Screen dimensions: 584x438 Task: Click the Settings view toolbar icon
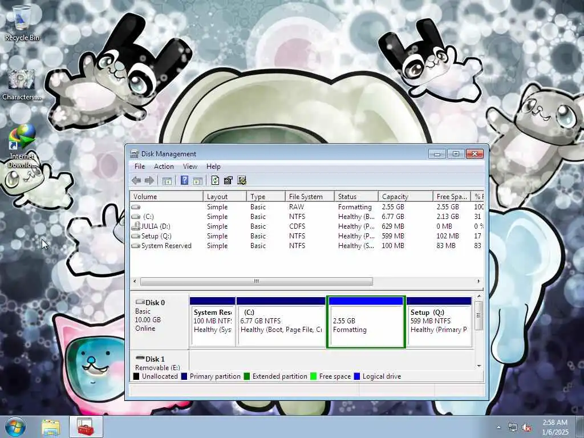(242, 181)
